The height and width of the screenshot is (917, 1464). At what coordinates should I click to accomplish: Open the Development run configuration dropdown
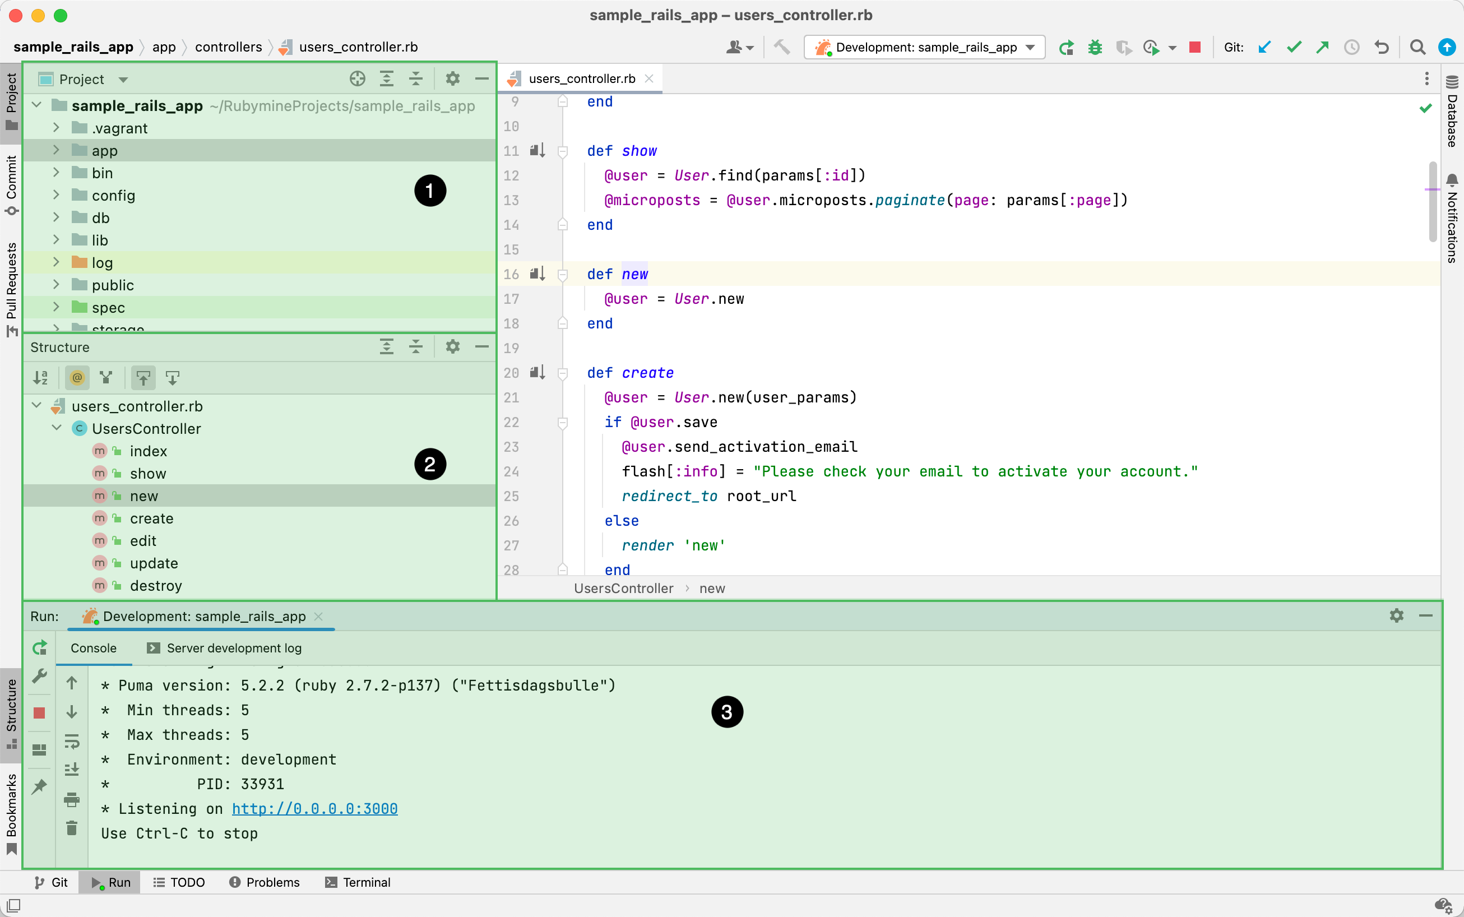pos(924,47)
